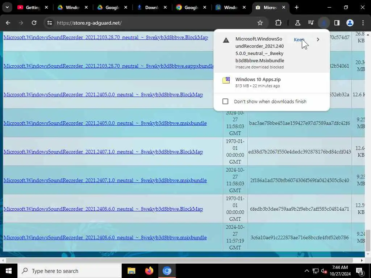Reload the current page
The height and width of the screenshot is (278, 371).
pyautogui.click(x=34, y=23)
